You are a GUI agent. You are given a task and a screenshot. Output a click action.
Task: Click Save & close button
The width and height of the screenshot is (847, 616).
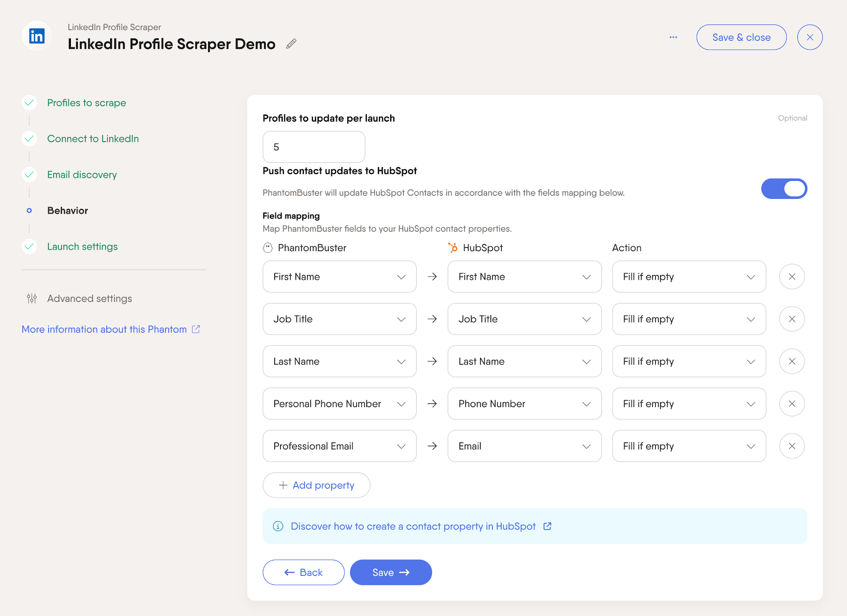pos(741,37)
